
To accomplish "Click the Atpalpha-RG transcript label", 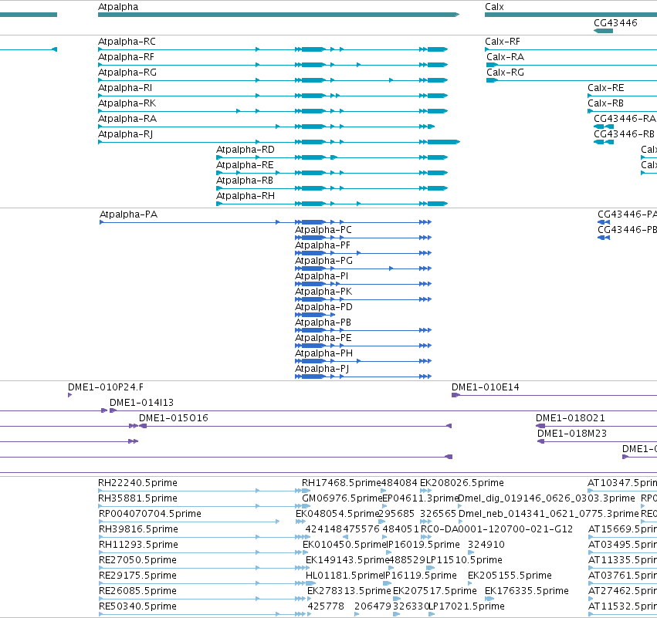I will pyautogui.click(x=127, y=73).
